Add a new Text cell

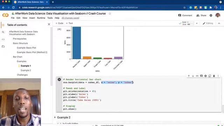[x=69, y=23]
